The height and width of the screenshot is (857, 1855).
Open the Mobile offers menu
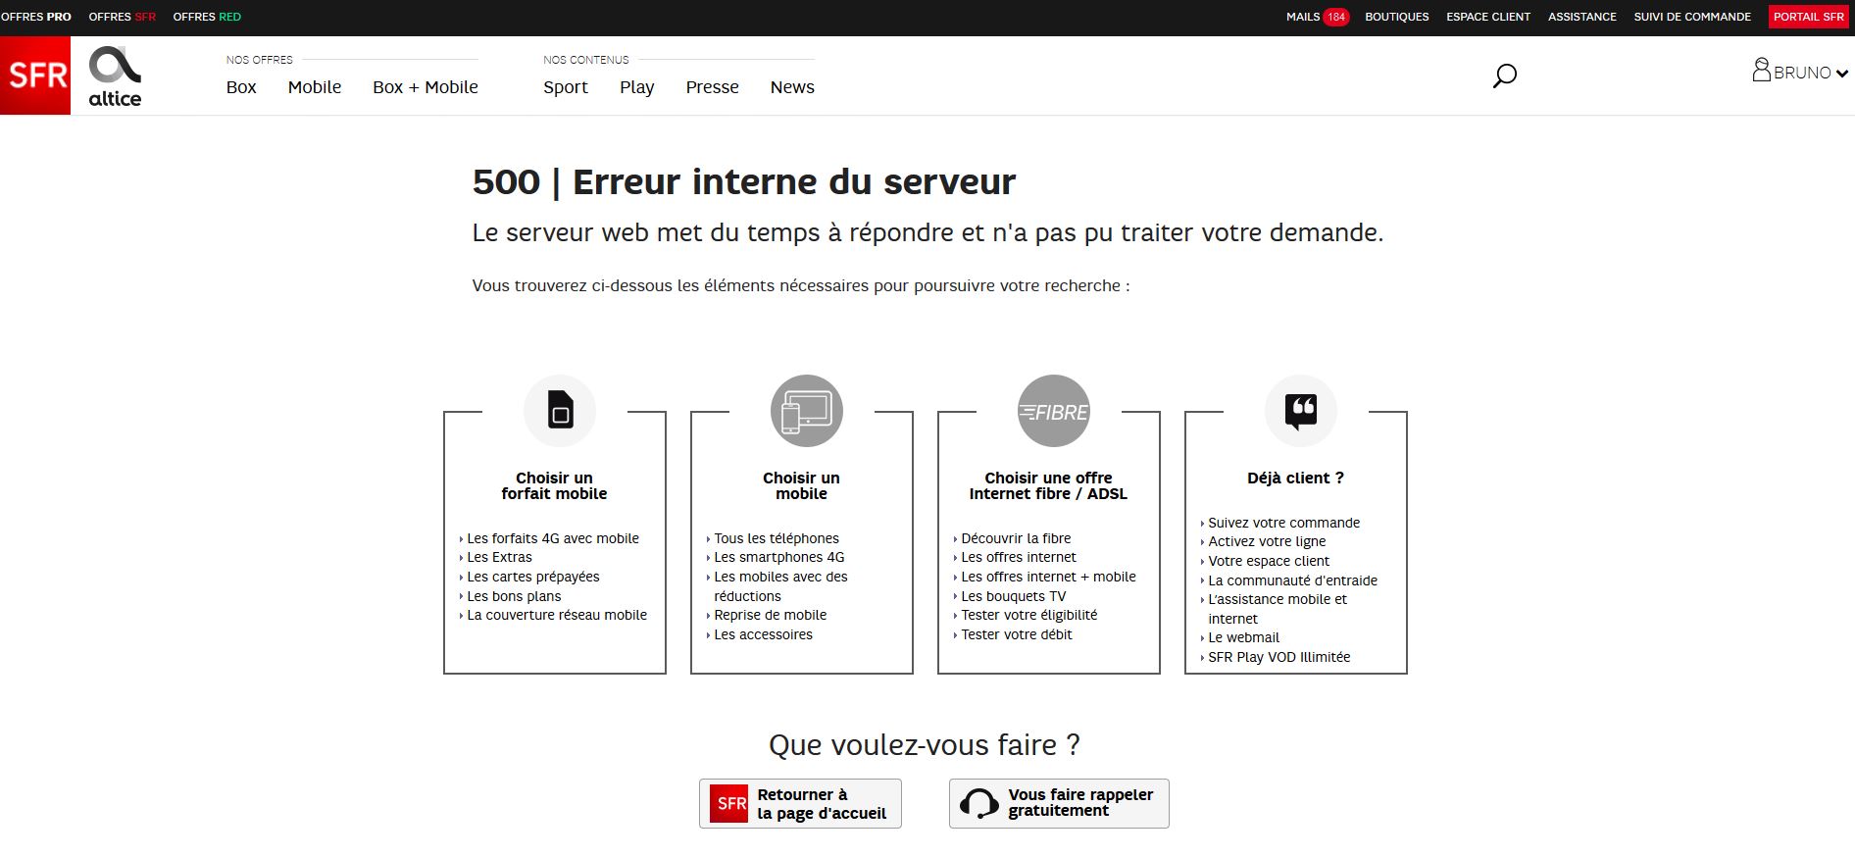click(315, 87)
